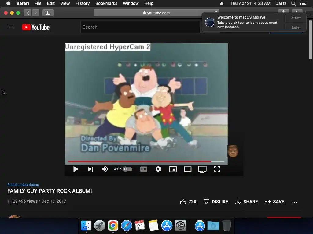Open the Help menu
This screenshot has width=313, height=234.
[149, 3]
